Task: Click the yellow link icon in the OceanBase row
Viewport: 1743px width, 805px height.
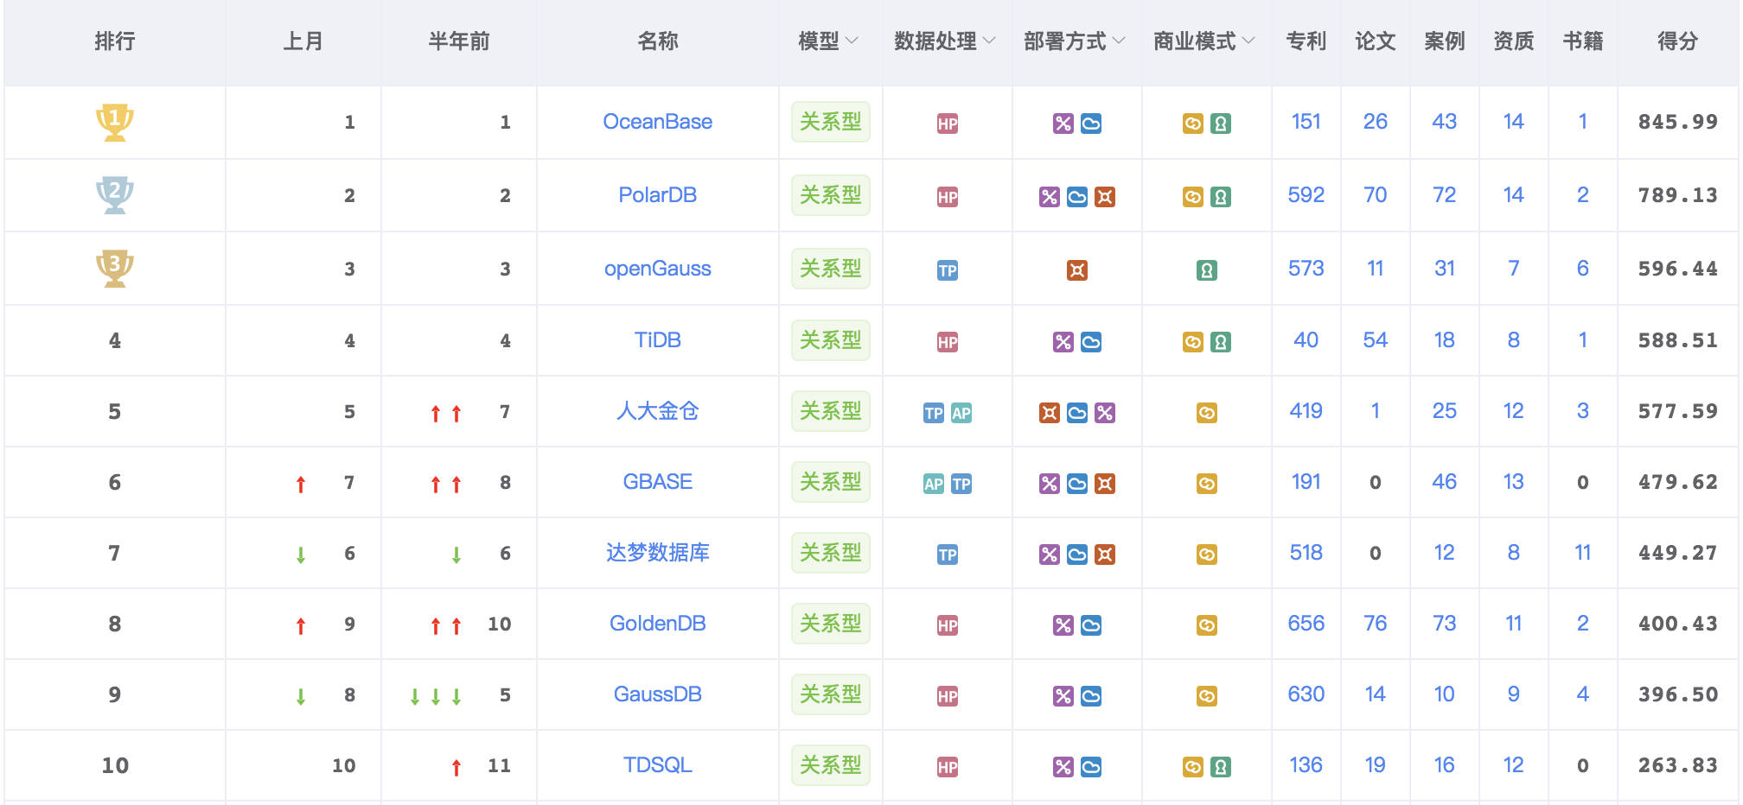Action: [x=1193, y=124]
